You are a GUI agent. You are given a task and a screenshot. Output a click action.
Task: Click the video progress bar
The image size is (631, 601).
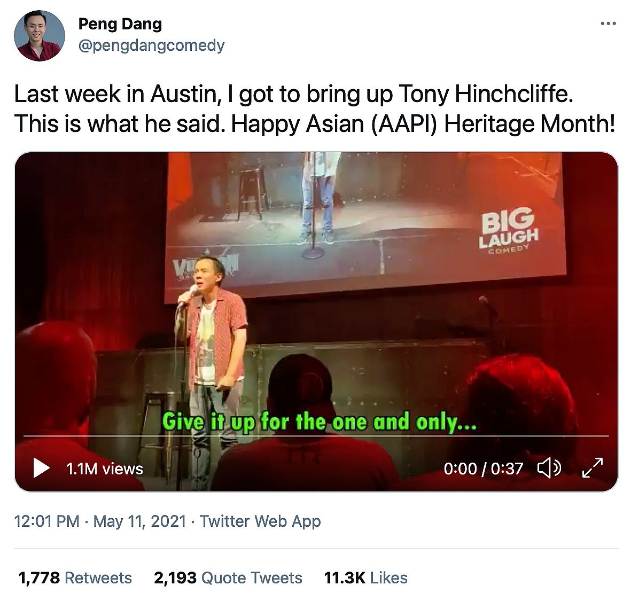(x=315, y=436)
